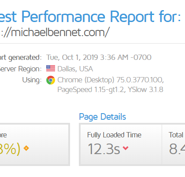Screen dimensions: 185x177
Task: Click the red down arrow beside 12.3s
Action: [x=126, y=148]
